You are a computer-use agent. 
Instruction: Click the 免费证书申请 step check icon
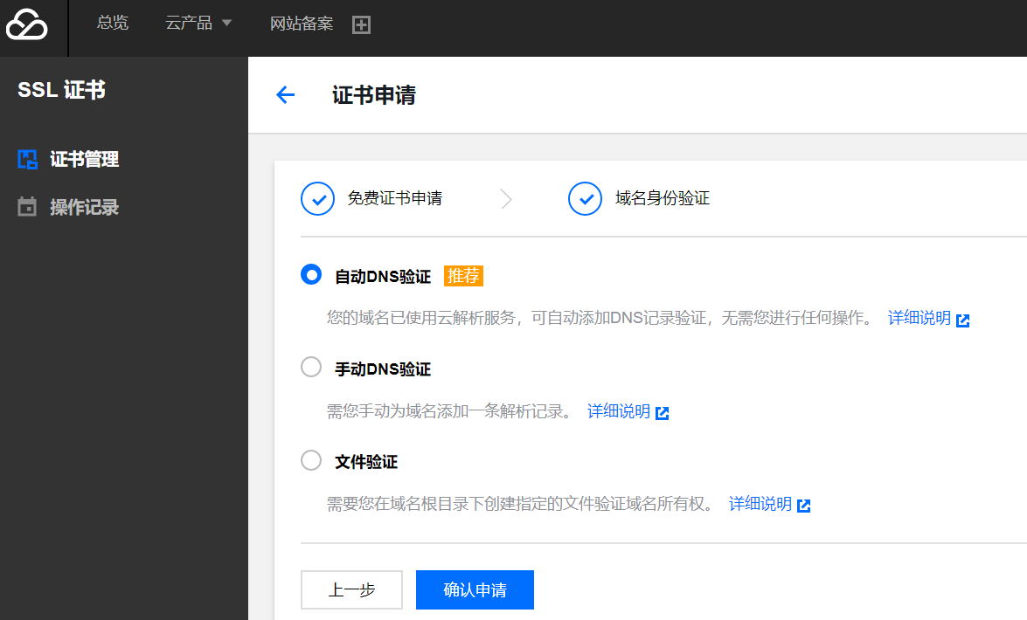point(317,198)
